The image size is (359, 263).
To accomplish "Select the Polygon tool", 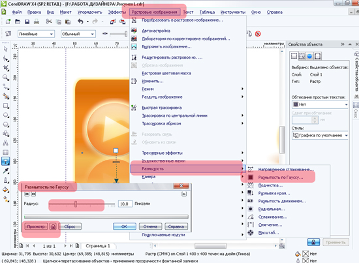I will click(6, 124).
